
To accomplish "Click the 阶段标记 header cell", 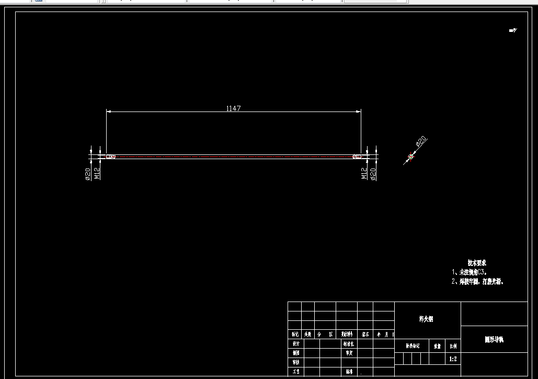I will 413,345.
